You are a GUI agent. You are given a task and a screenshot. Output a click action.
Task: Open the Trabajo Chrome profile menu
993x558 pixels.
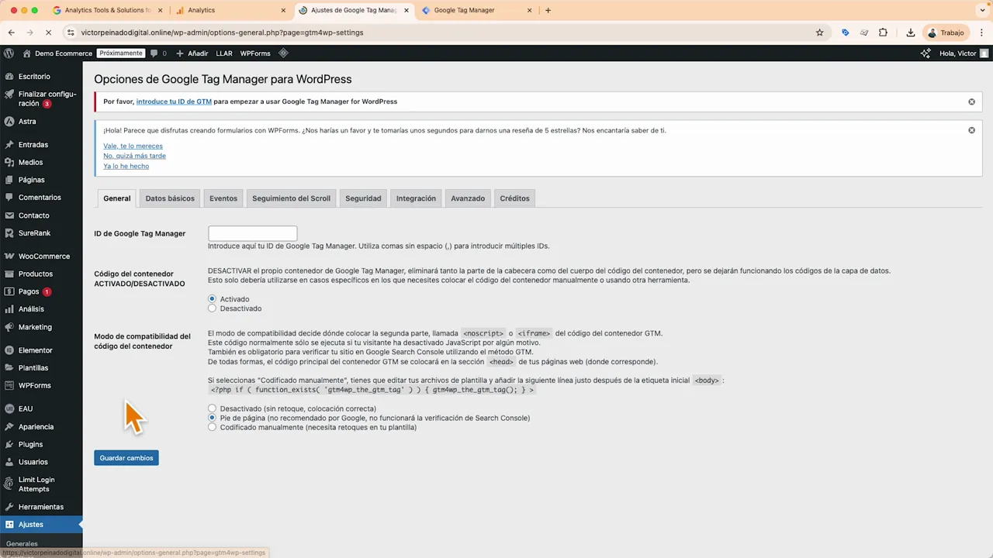[947, 33]
